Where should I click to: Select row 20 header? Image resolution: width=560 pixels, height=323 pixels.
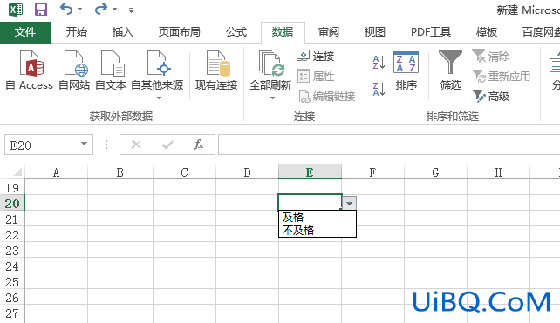[x=12, y=203]
